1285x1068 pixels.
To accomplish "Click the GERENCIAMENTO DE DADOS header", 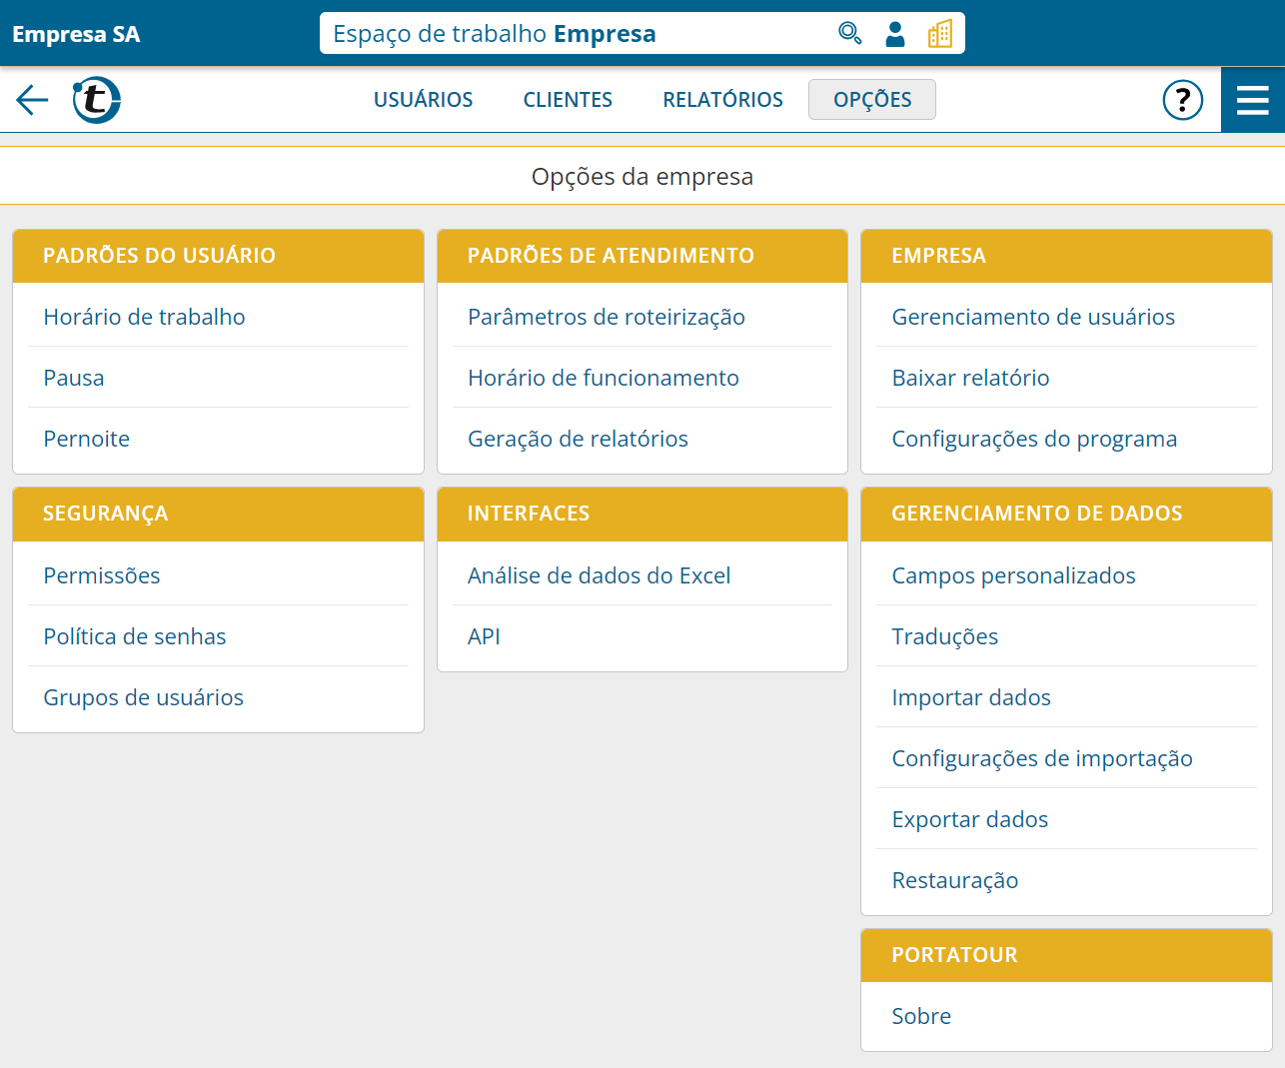I will tap(1066, 514).
